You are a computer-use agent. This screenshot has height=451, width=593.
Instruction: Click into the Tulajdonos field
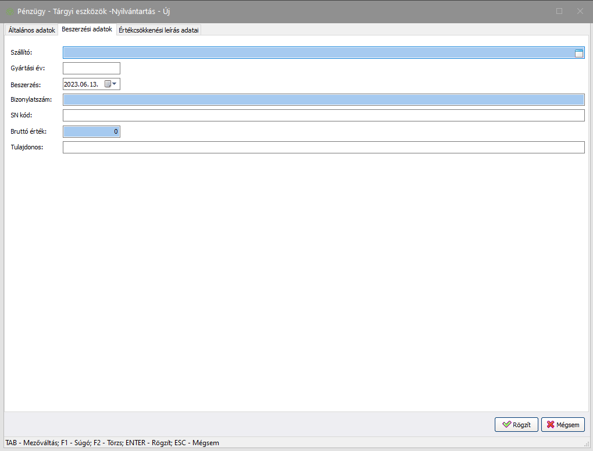323,147
